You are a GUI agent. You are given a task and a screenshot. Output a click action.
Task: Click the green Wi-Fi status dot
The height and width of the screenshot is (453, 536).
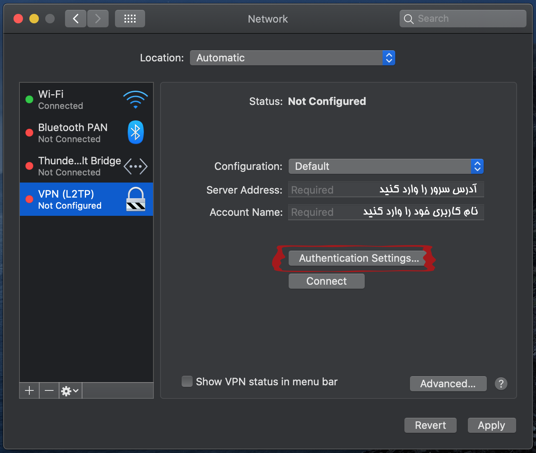(29, 99)
